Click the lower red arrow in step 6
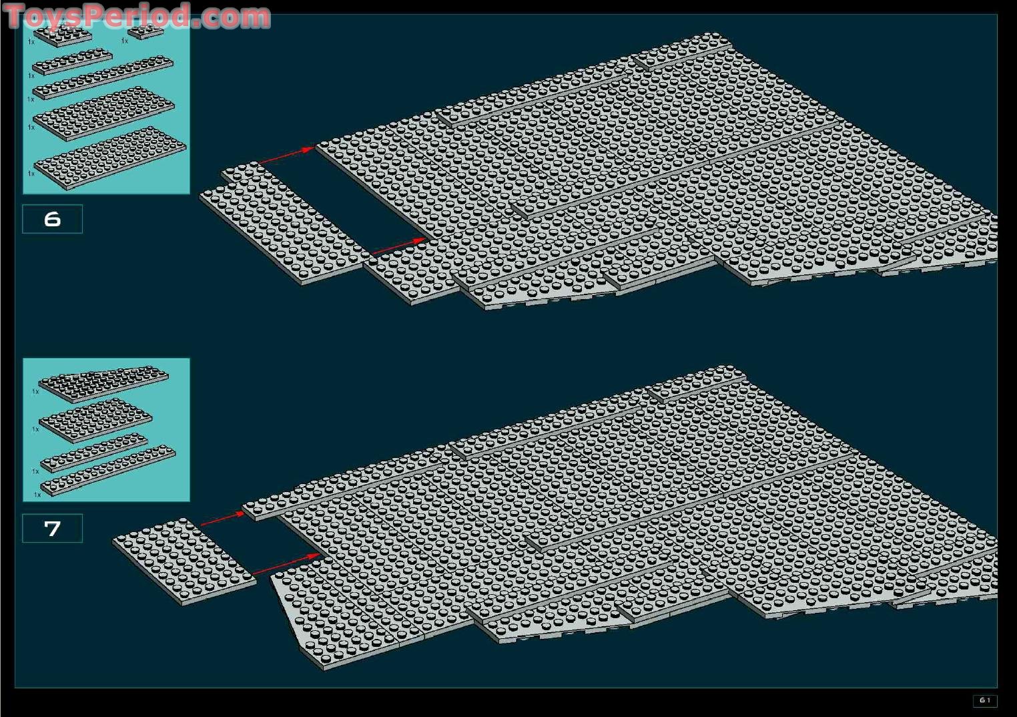The width and height of the screenshot is (1017, 717). [x=398, y=246]
